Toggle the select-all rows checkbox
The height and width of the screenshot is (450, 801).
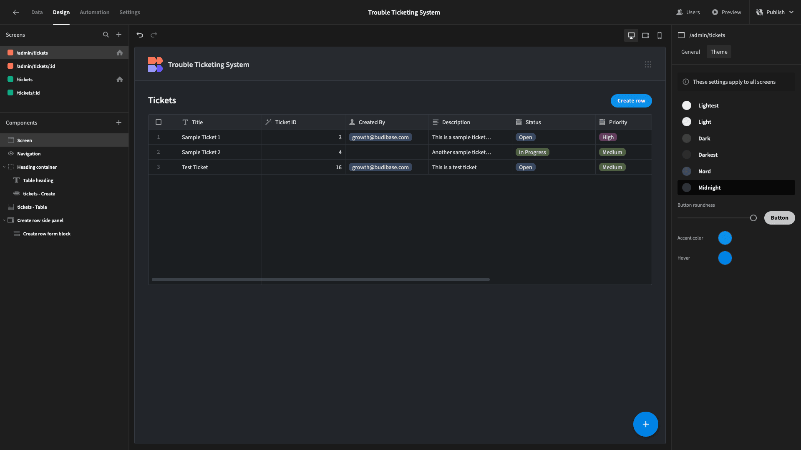click(x=159, y=122)
